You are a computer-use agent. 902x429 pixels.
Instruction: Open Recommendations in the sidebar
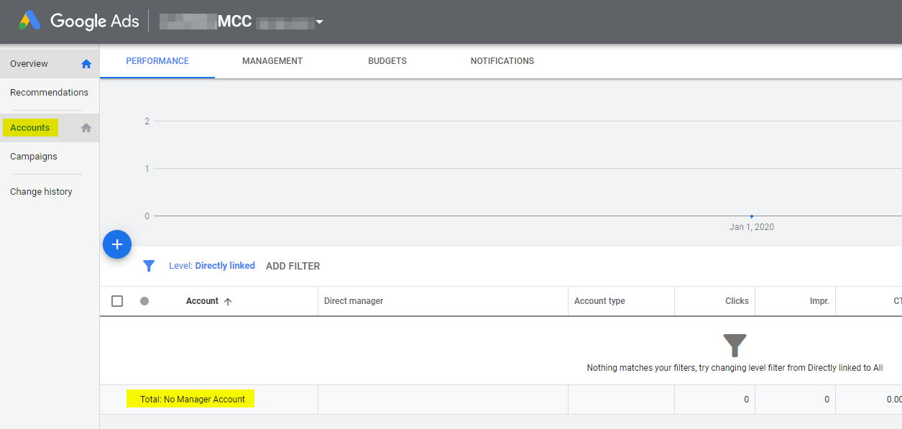49,93
